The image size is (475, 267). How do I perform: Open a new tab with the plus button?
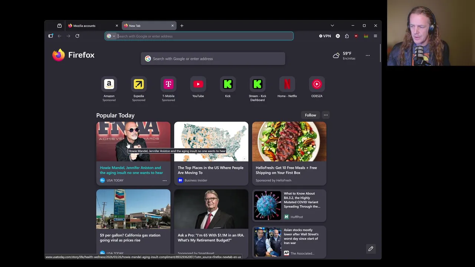(x=182, y=26)
